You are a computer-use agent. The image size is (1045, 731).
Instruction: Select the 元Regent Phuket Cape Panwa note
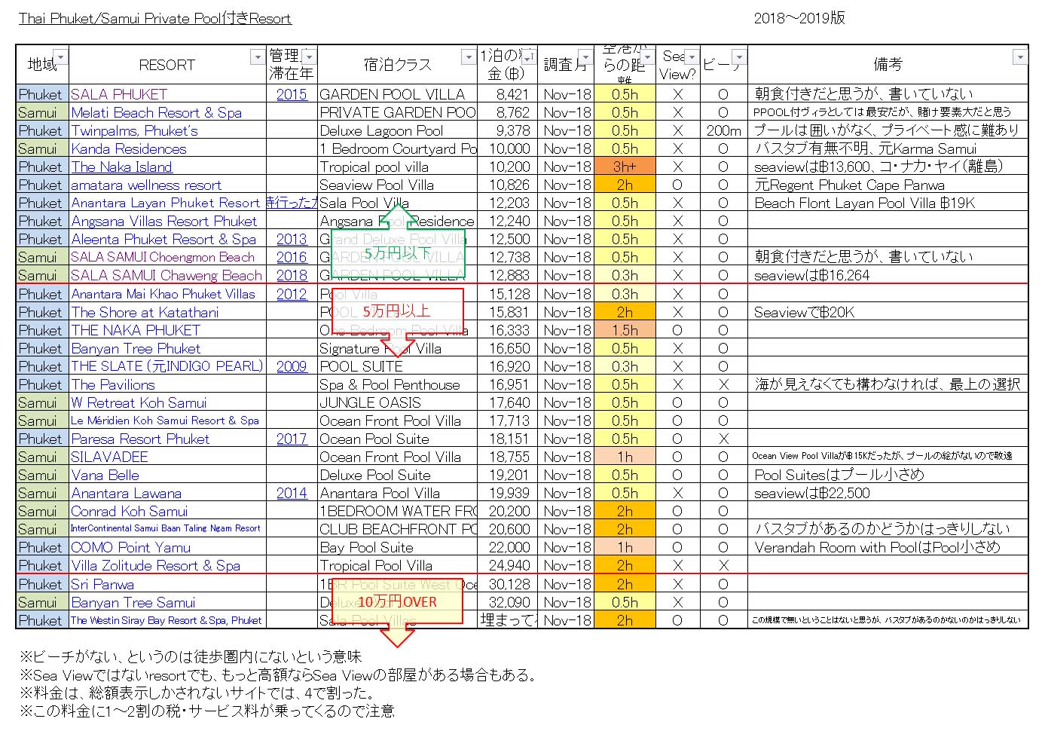click(x=888, y=185)
